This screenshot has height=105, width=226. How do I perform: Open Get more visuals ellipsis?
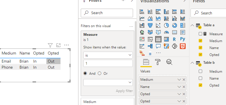pyautogui.click(x=158, y=53)
